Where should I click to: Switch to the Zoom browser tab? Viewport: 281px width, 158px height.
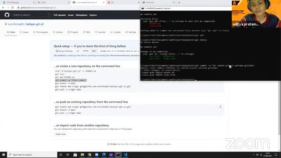(x=53, y=3)
